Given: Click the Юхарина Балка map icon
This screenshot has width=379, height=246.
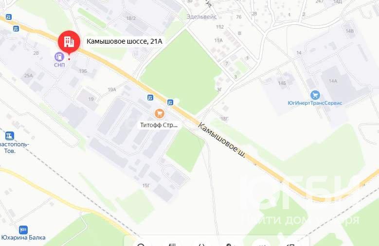Looking at the screenshot, I should click(x=23, y=230).
